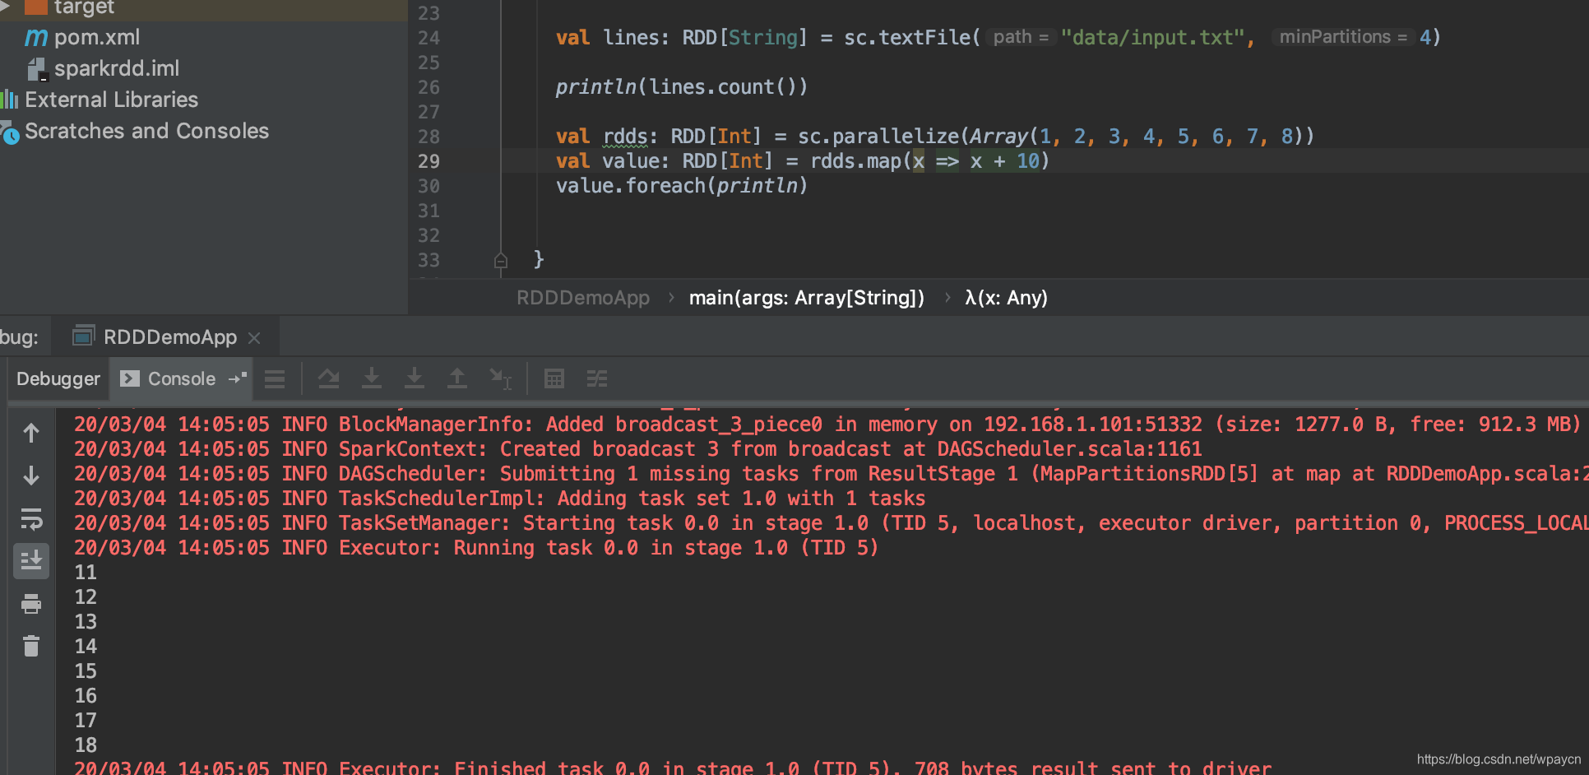Viewport: 1589px width, 775px height.
Task: Close the RDDDemoApp debug session tab
Action: [x=254, y=338]
